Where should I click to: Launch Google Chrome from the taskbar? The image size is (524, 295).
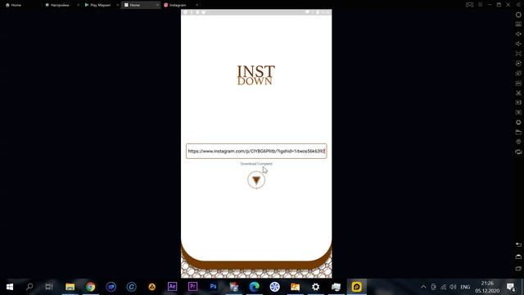91,287
